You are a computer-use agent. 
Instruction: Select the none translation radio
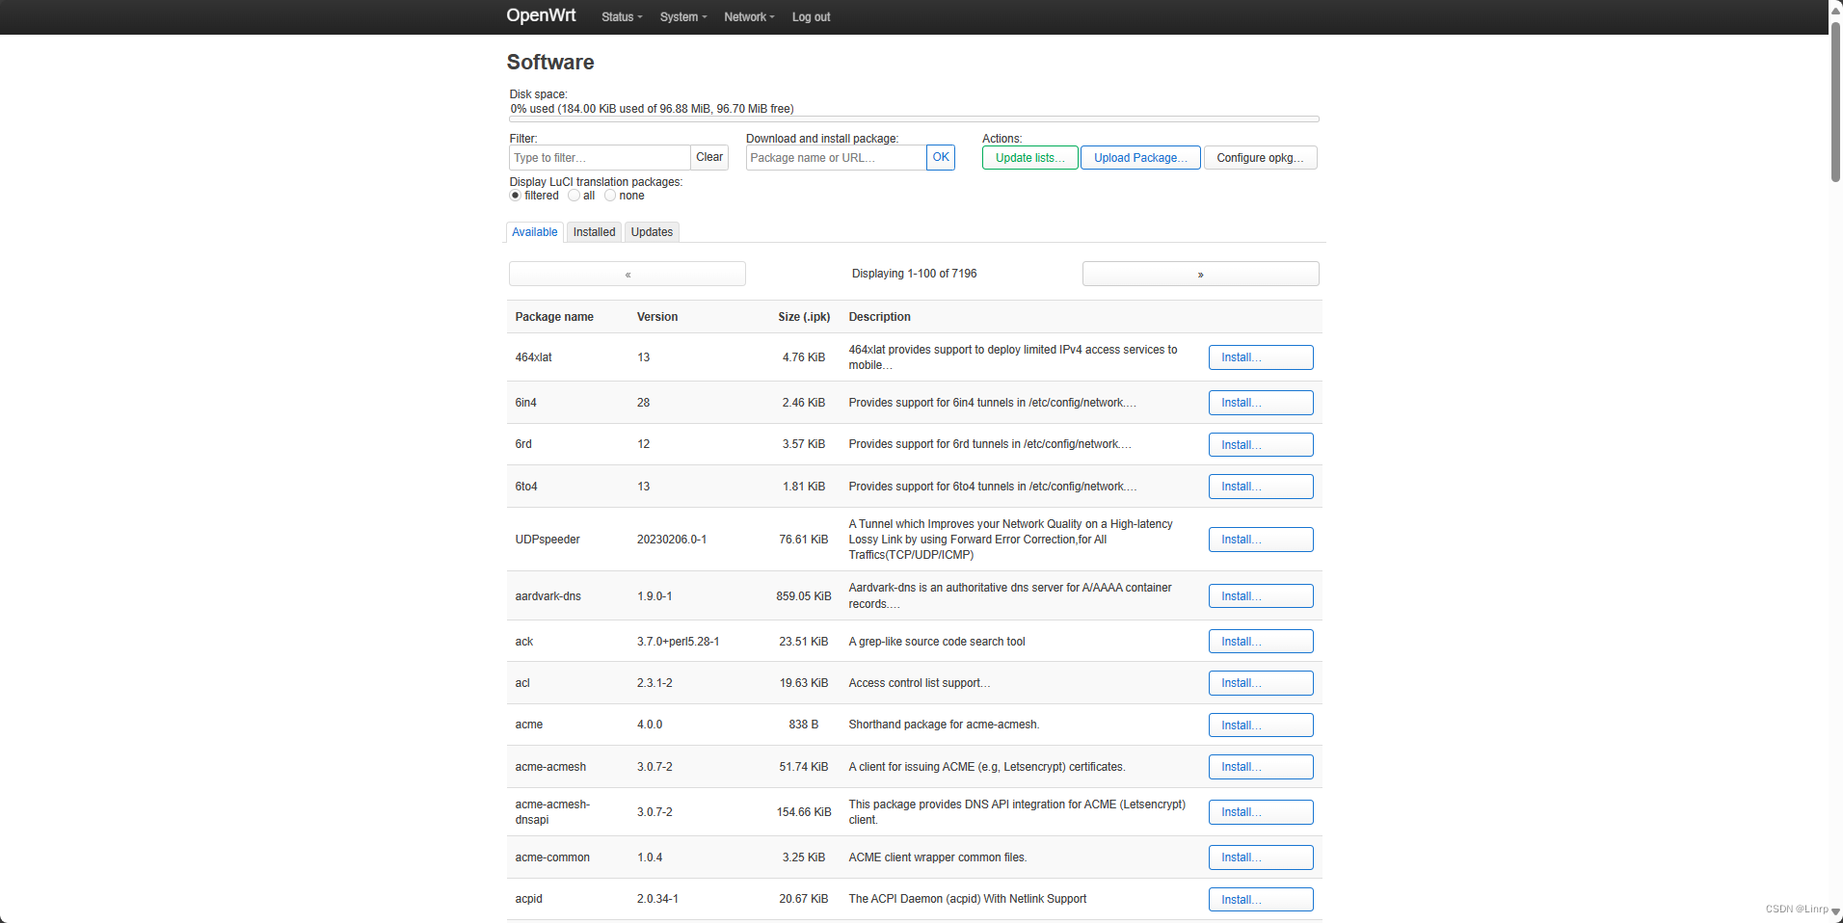coord(610,196)
